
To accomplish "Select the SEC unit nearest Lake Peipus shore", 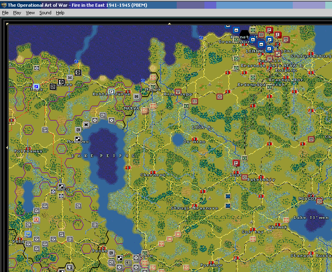I will tap(95, 224).
